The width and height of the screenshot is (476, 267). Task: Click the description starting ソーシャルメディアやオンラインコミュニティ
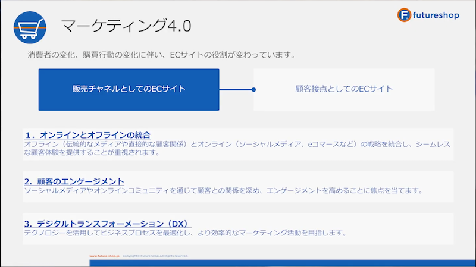click(223, 190)
